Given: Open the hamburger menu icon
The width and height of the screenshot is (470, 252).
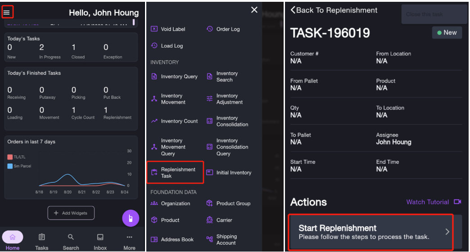Looking at the screenshot, I should 7,13.
